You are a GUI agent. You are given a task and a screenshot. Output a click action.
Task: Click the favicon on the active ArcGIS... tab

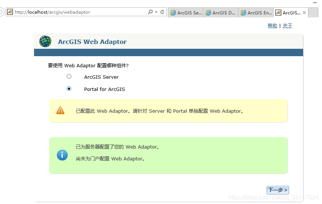coord(278,13)
